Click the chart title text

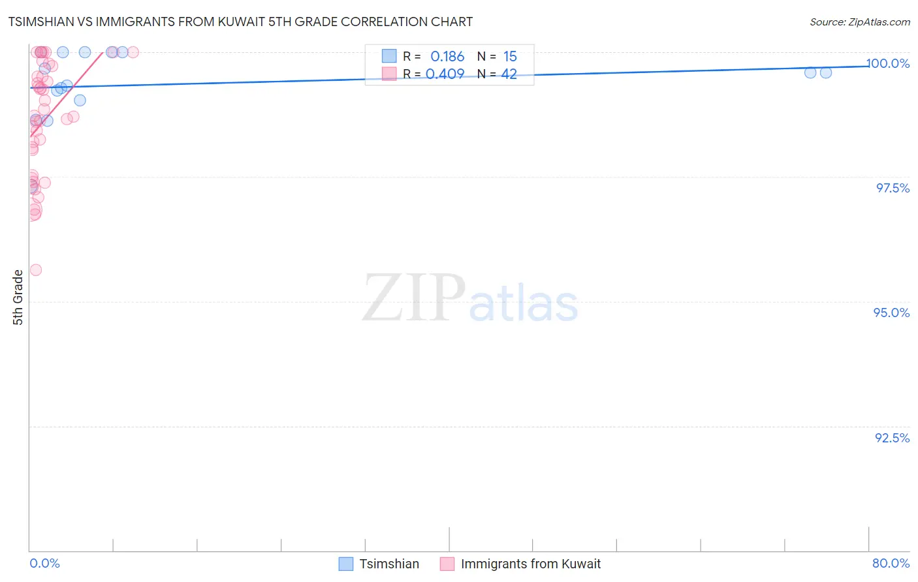pyautogui.click(x=240, y=22)
